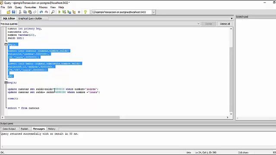This screenshot has height=155, width=276.
Task: Open the editor tab list arrow
Action: 232,19
